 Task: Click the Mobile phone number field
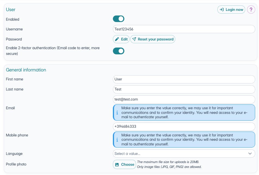[184, 127]
